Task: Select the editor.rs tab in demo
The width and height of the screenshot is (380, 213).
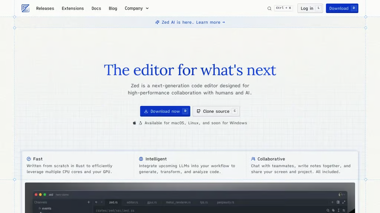Action: click(132, 202)
